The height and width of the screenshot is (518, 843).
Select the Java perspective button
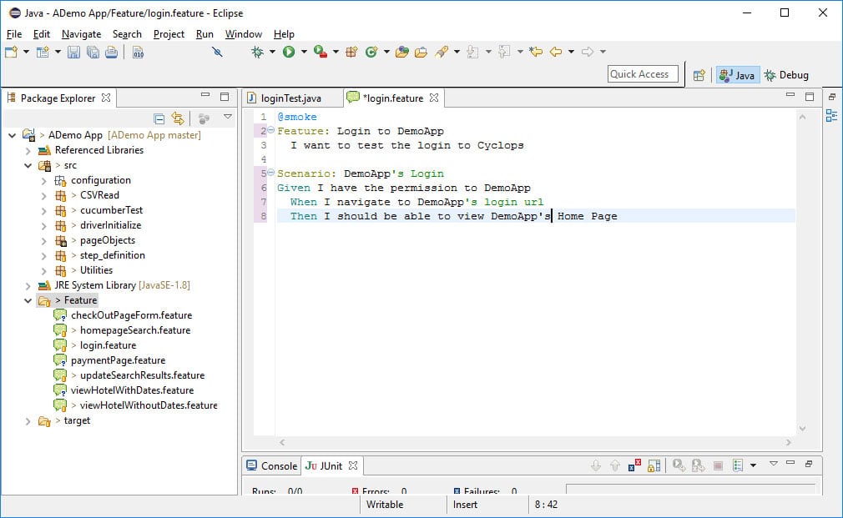coord(737,75)
